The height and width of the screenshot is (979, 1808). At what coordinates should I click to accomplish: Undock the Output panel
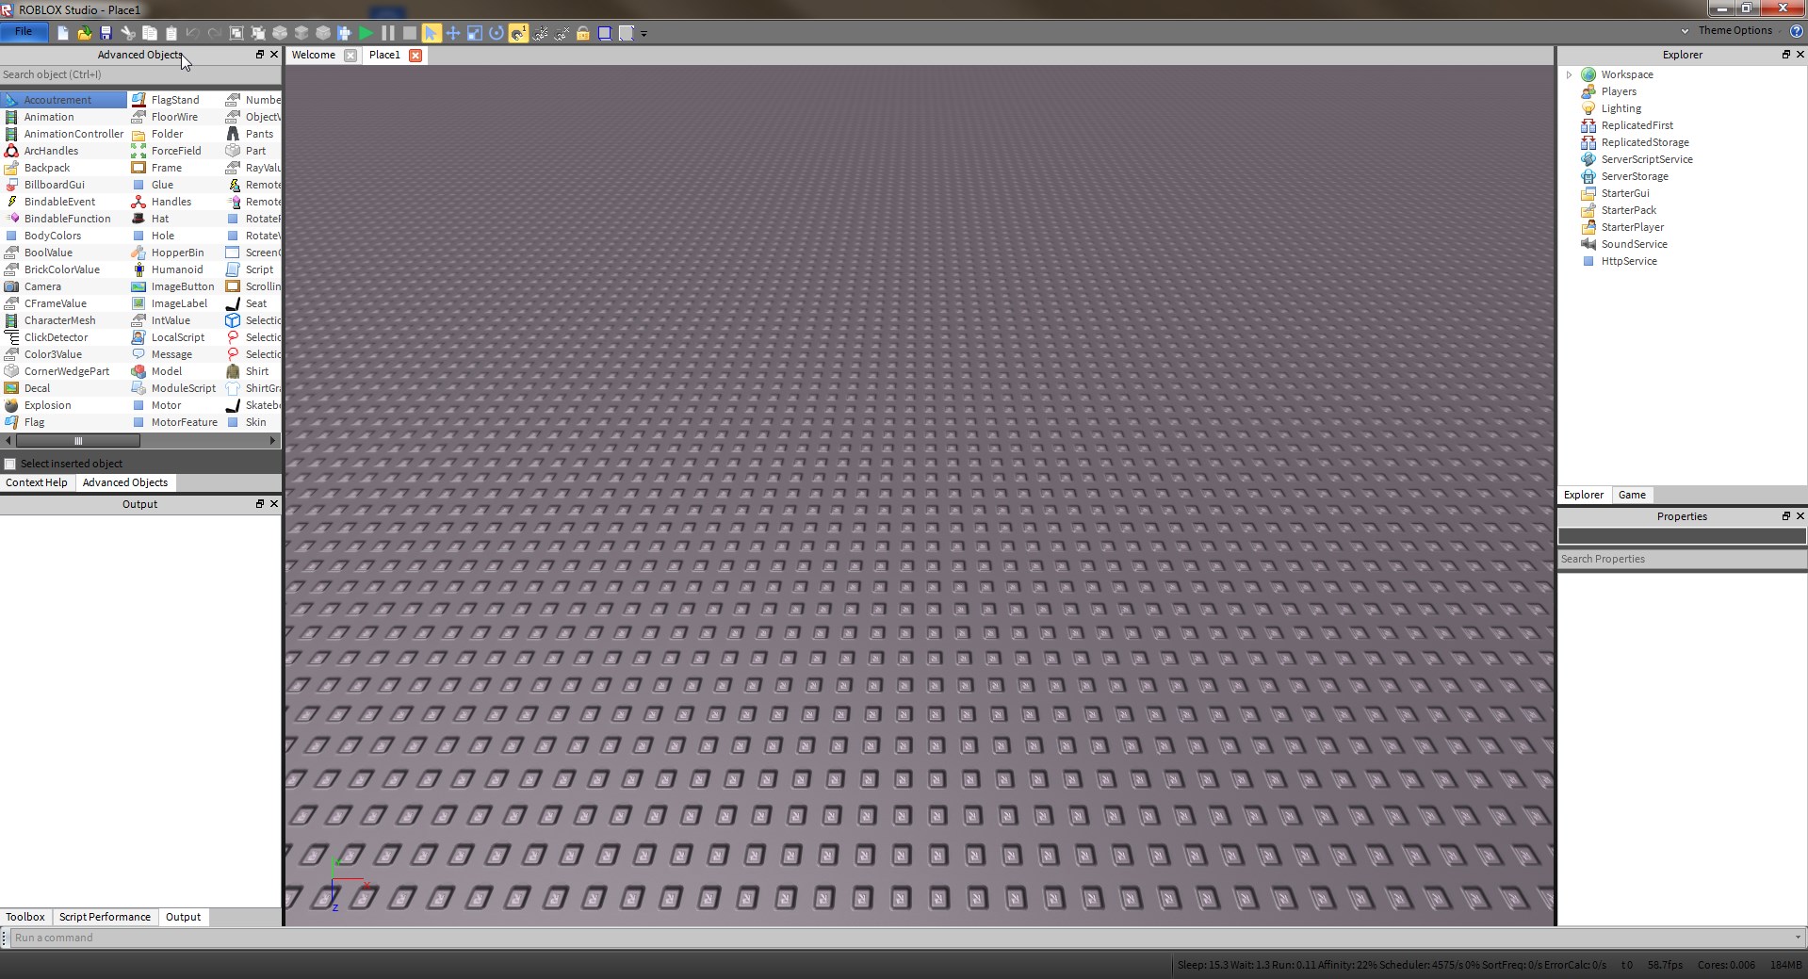(x=260, y=504)
